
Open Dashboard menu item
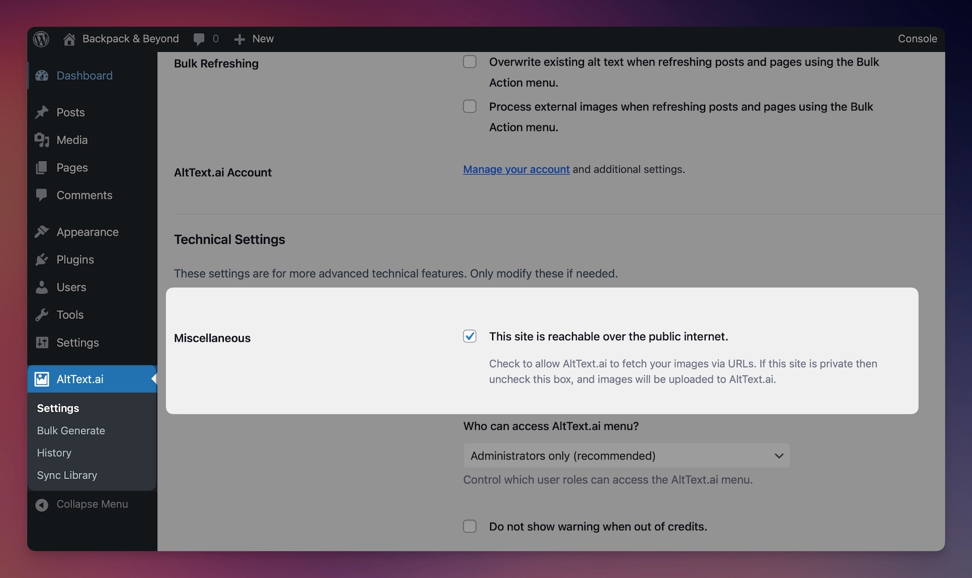coord(92,76)
